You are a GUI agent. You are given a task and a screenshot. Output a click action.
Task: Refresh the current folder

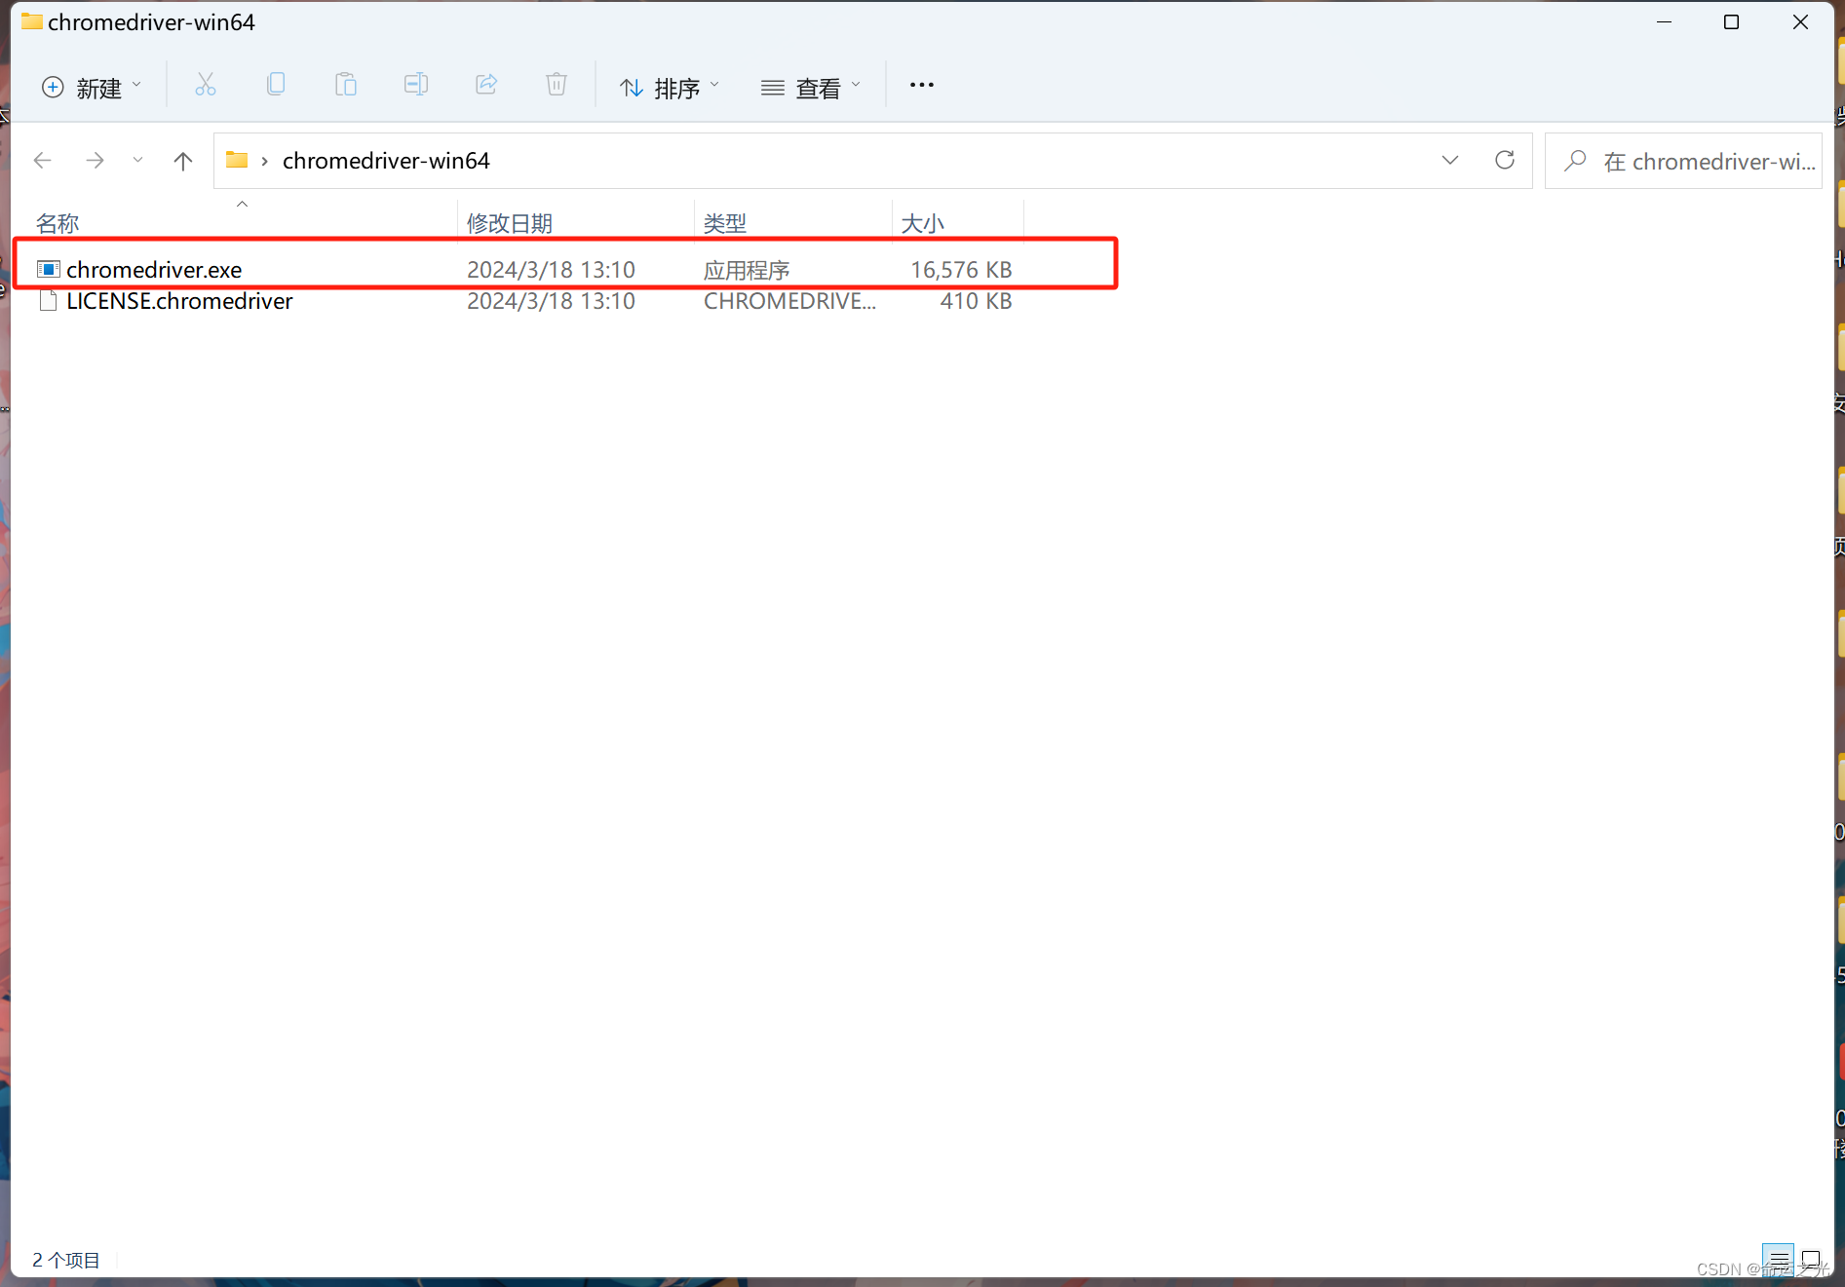[1505, 161]
